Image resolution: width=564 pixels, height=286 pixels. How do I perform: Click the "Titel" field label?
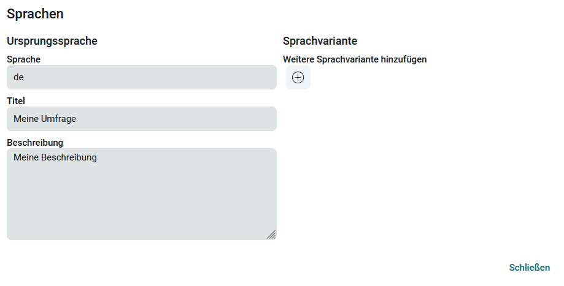coord(16,101)
